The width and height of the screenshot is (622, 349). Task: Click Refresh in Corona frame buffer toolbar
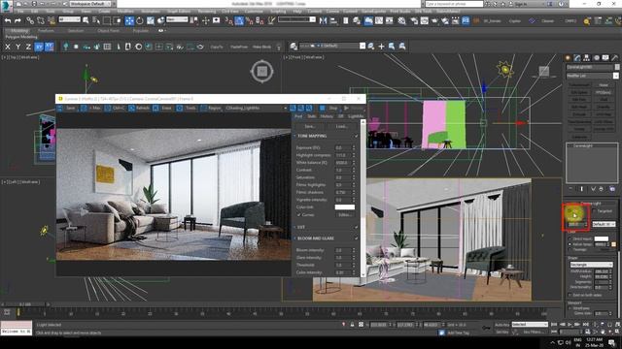point(139,108)
